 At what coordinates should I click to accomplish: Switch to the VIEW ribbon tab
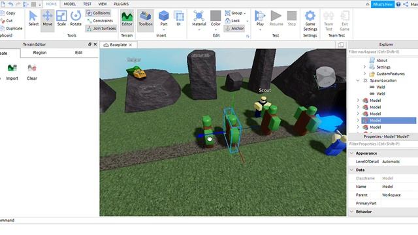103,4
